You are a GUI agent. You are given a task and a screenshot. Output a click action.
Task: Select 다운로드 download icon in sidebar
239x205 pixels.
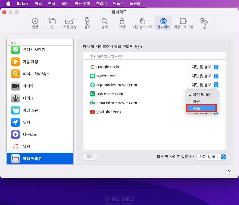[x=16, y=134]
